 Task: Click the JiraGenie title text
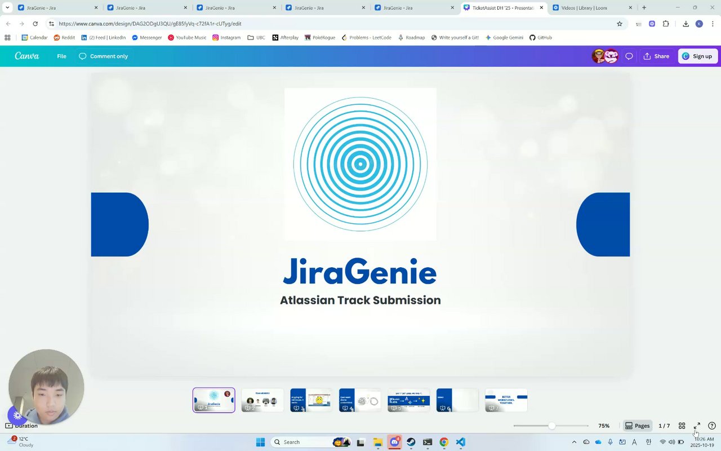[360, 272]
